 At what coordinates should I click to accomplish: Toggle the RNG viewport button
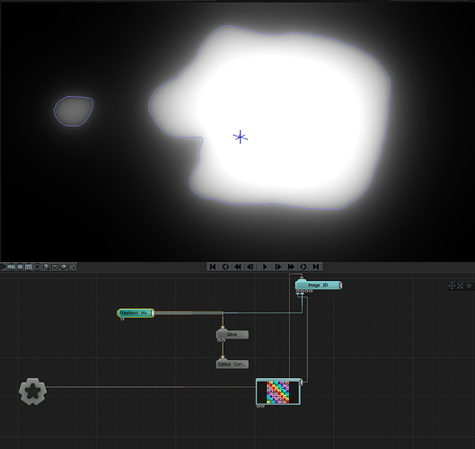(x=11, y=267)
